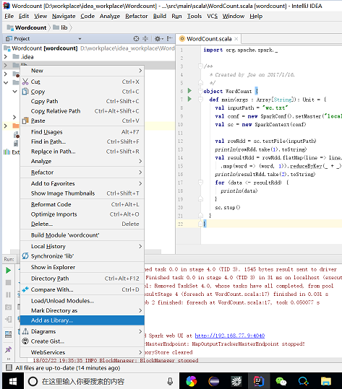Open File Explorer from the taskbar

(x=326, y=381)
